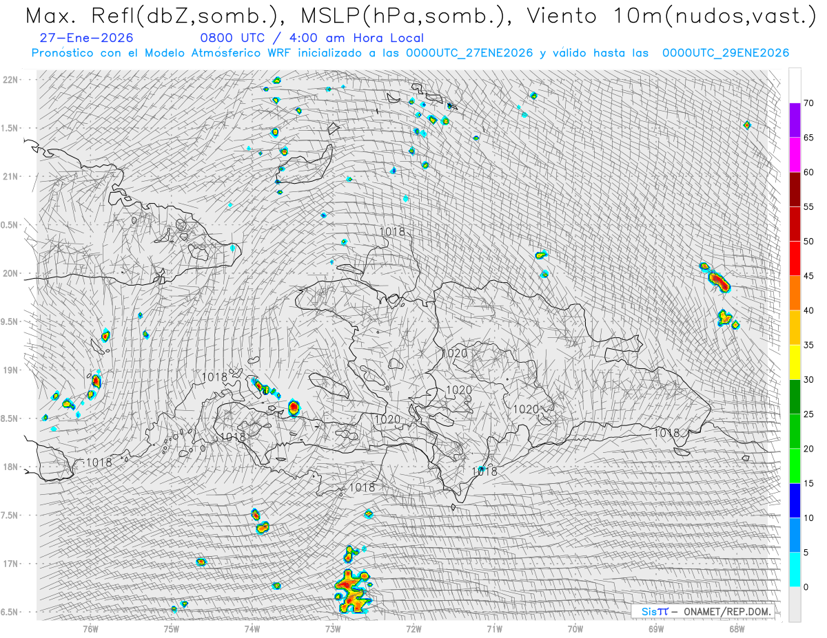Click the colorbar tick label "65"

click(809, 138)
